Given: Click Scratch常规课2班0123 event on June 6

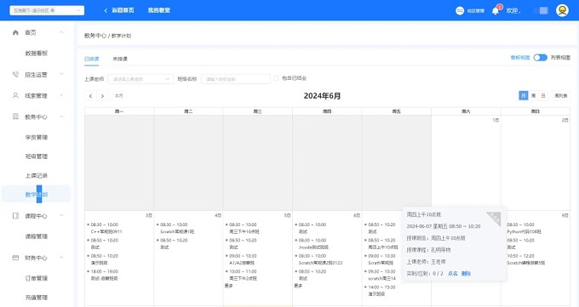Looking at the screenshot, I should point(320,263).
